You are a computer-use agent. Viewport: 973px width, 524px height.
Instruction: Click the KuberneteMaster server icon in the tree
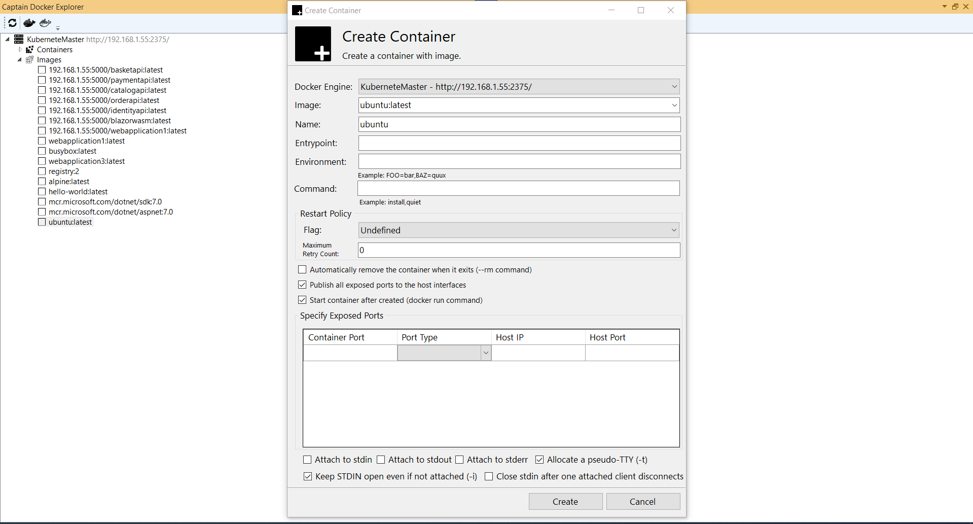18,39
